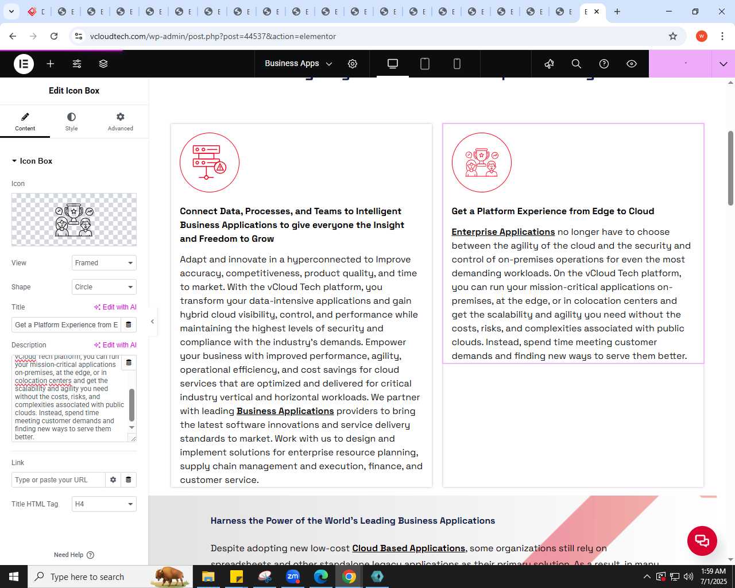Screen dimensions: 735x588
Task: Click the Add Element plus icon
Action: (x=51, y=64)
